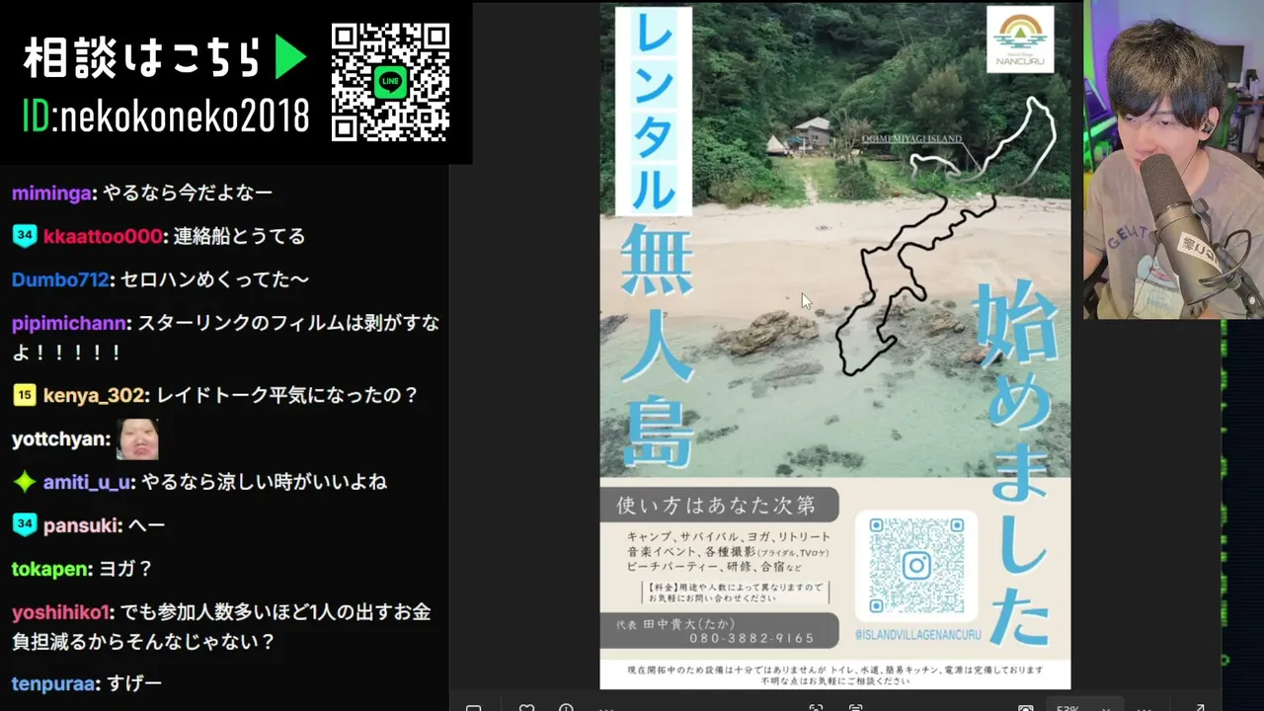This screenshot has height=711, width=1264.
Task: Click username kkaattoo000 in chat
Action: pos(102,236)
